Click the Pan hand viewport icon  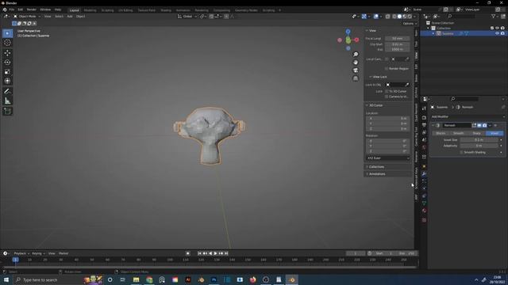pos(356,62)
